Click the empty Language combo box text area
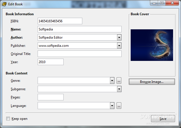181x128 pixels. [74, 106]
